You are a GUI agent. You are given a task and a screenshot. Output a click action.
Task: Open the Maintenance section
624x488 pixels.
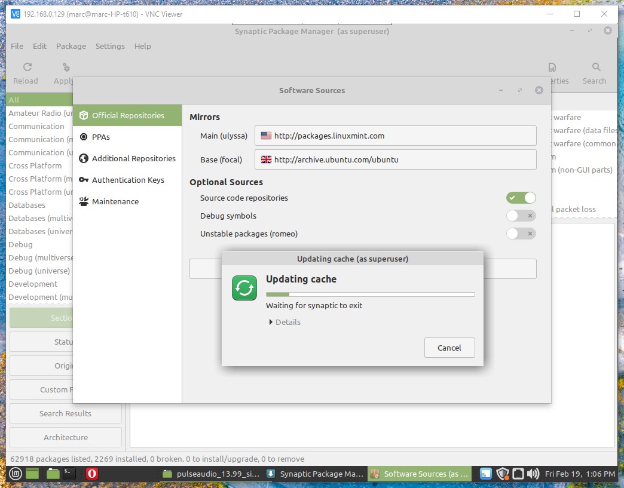[x=127, y=201]
